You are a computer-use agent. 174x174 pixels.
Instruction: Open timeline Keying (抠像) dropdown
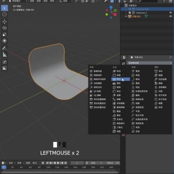click(x=20, y=163)
